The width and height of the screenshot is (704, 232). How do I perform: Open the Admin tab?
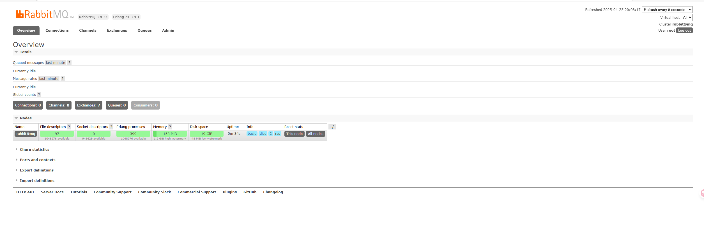coord(168,31)
